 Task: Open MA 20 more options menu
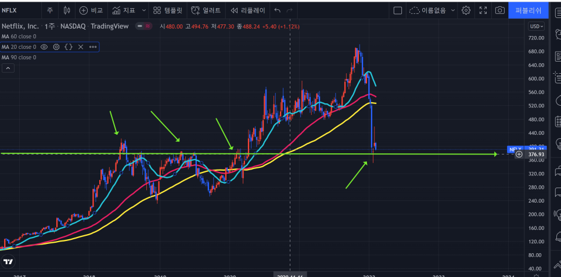(93, 47)
